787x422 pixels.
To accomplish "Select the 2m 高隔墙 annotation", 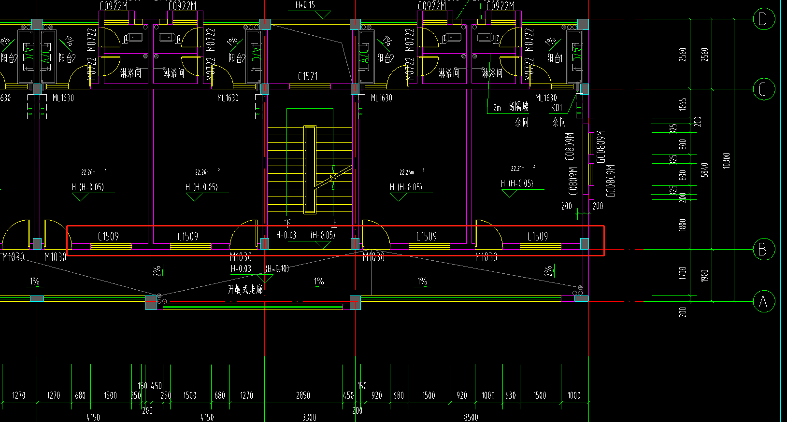I will coord(511,107).
